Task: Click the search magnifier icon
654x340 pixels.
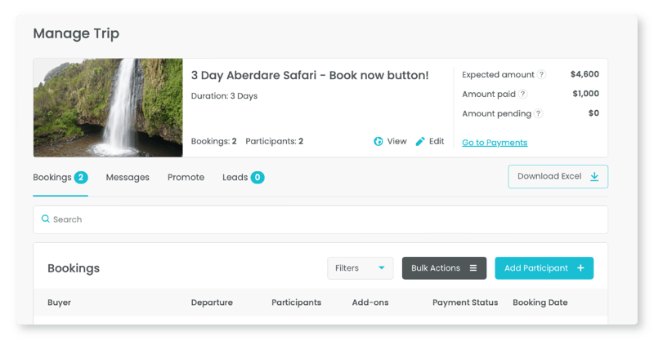Action: coord(46,219)
